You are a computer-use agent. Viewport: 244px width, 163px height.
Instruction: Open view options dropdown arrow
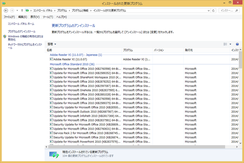pyautogui.click(x=230, y=44)
